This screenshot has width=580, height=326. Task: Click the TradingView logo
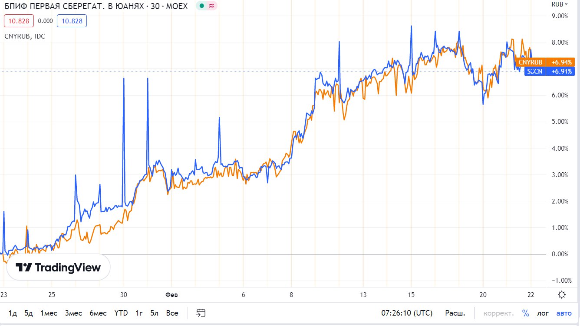(x=58, y=268)
